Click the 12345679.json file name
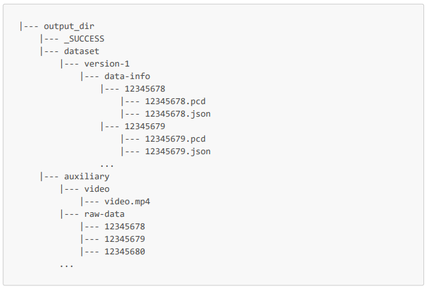 point(178,152)
